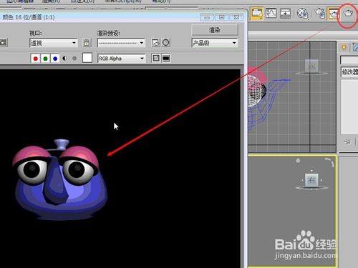Toggle the alpha channel display

click(x=64, y=59)
